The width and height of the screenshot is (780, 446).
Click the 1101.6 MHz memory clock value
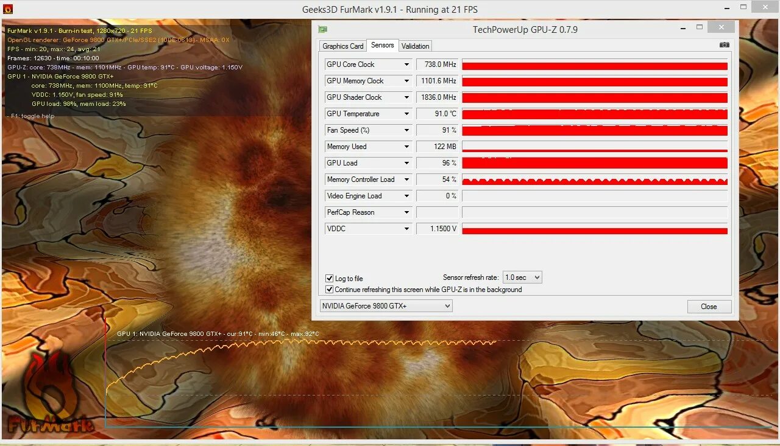tap(437, 81)
